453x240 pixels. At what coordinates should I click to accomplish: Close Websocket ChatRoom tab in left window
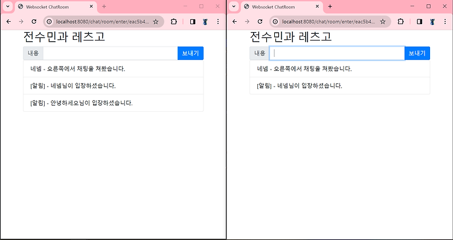tap(91, 7)
